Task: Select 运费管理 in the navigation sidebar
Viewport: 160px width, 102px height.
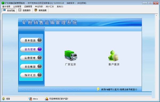Action: pyautogui.click(x=31, y=58)
